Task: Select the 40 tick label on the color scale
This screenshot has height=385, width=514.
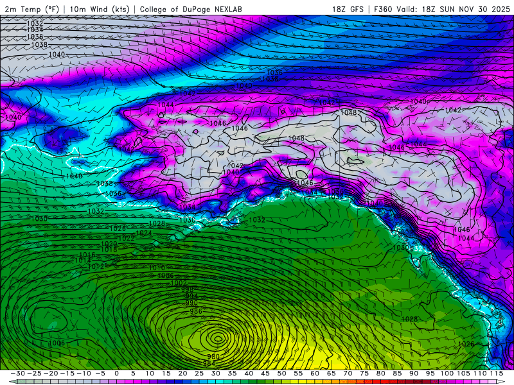Action: coord(249,373)
